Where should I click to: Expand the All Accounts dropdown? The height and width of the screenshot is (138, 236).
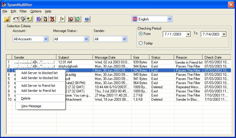coord(46,39)
